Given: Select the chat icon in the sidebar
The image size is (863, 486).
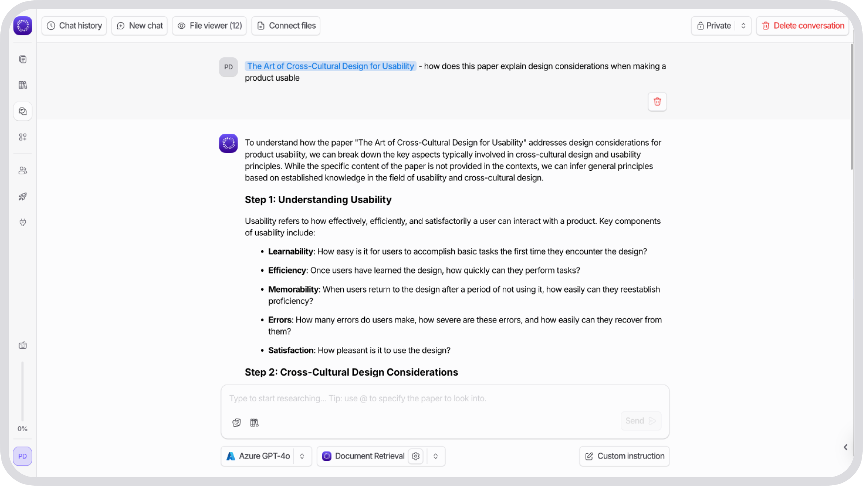Looking at the screenshot, I should click(x=23, y=111).
